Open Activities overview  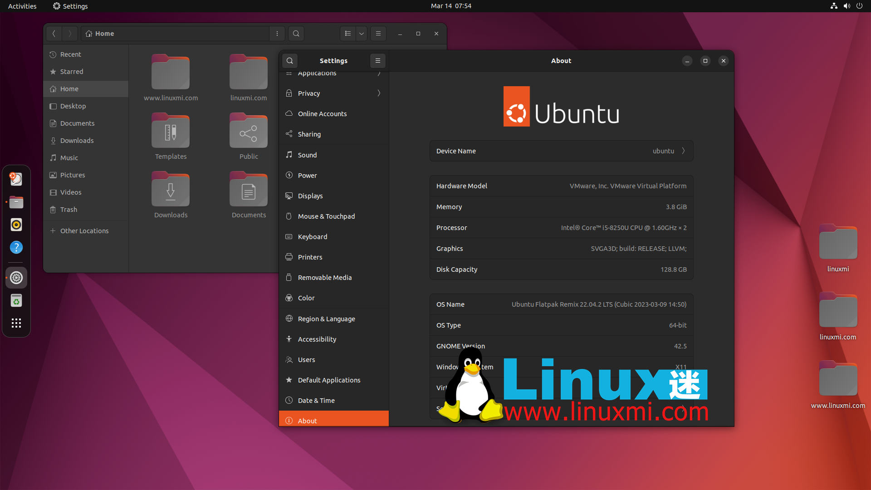click(x=22, y=6)
